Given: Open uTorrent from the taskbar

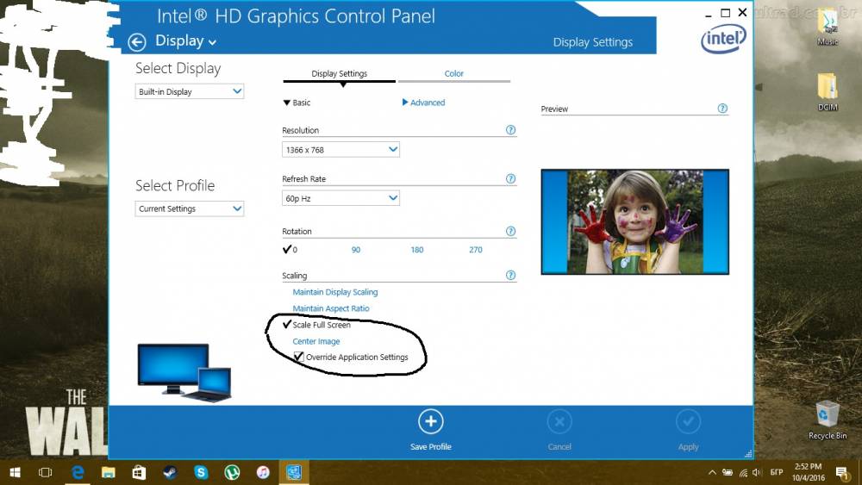Looking at the screenshot, I should 232,472.
